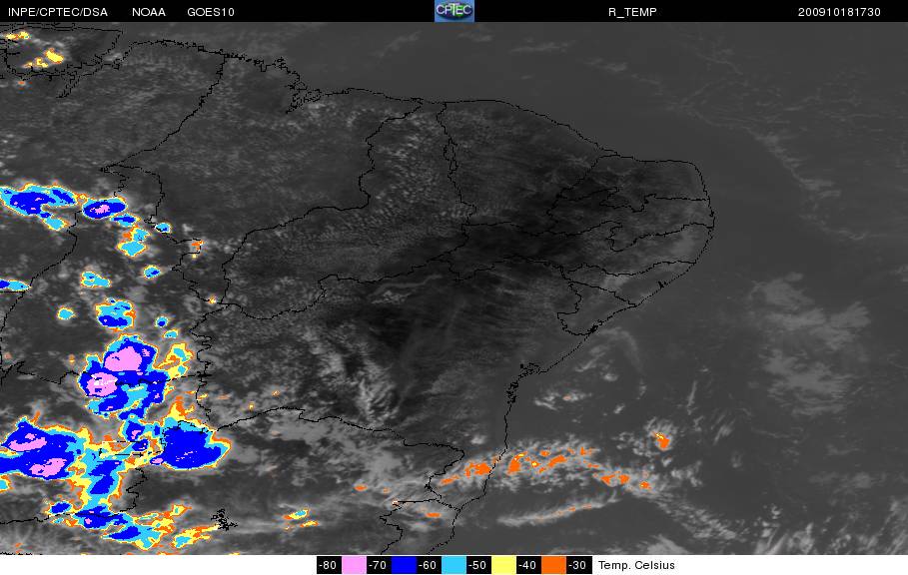
Task: Click the GOES10 satellite label
Action: pos(211,12)
